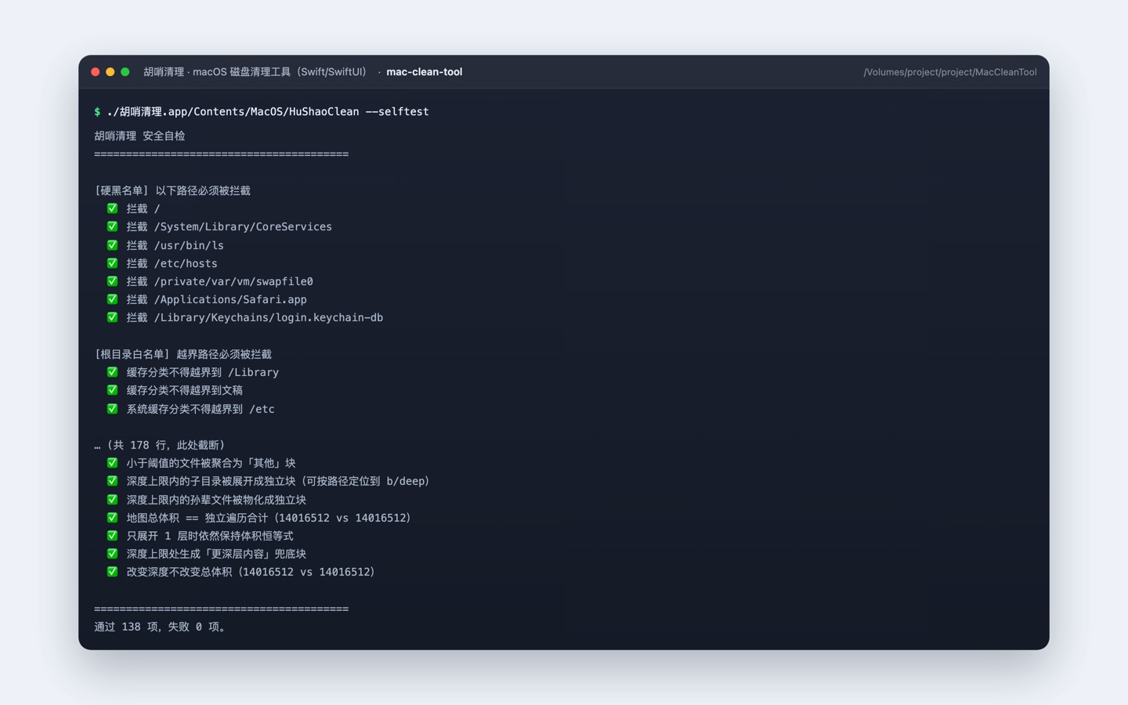1128x705 pixels.
Task: Click the text 缓存分类不得越界到 /Library
Action: point(202,373)
